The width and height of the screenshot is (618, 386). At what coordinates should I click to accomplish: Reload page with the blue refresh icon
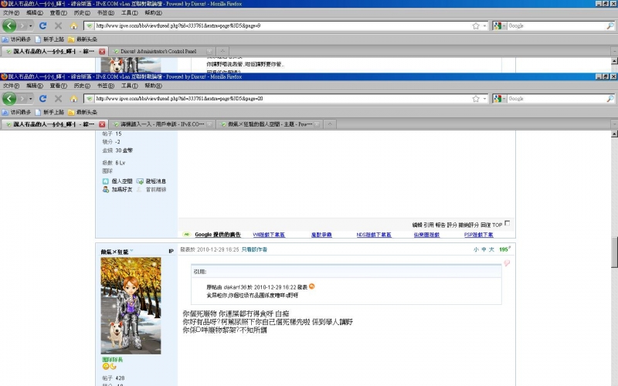(44, 99)
